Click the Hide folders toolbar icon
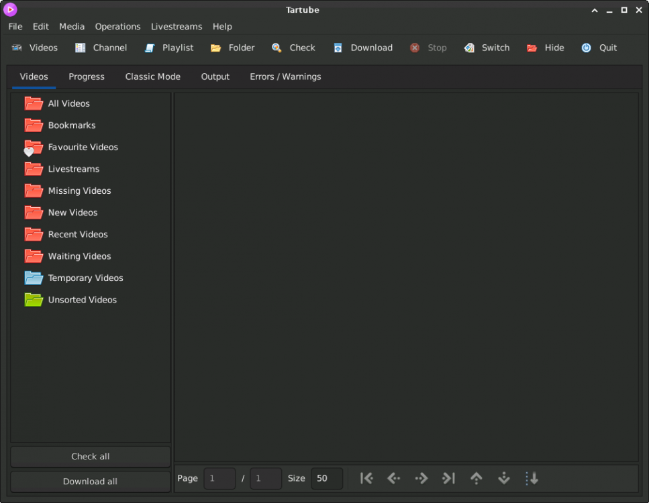This screenshot has height=503, width=649. tap(532, 48)
